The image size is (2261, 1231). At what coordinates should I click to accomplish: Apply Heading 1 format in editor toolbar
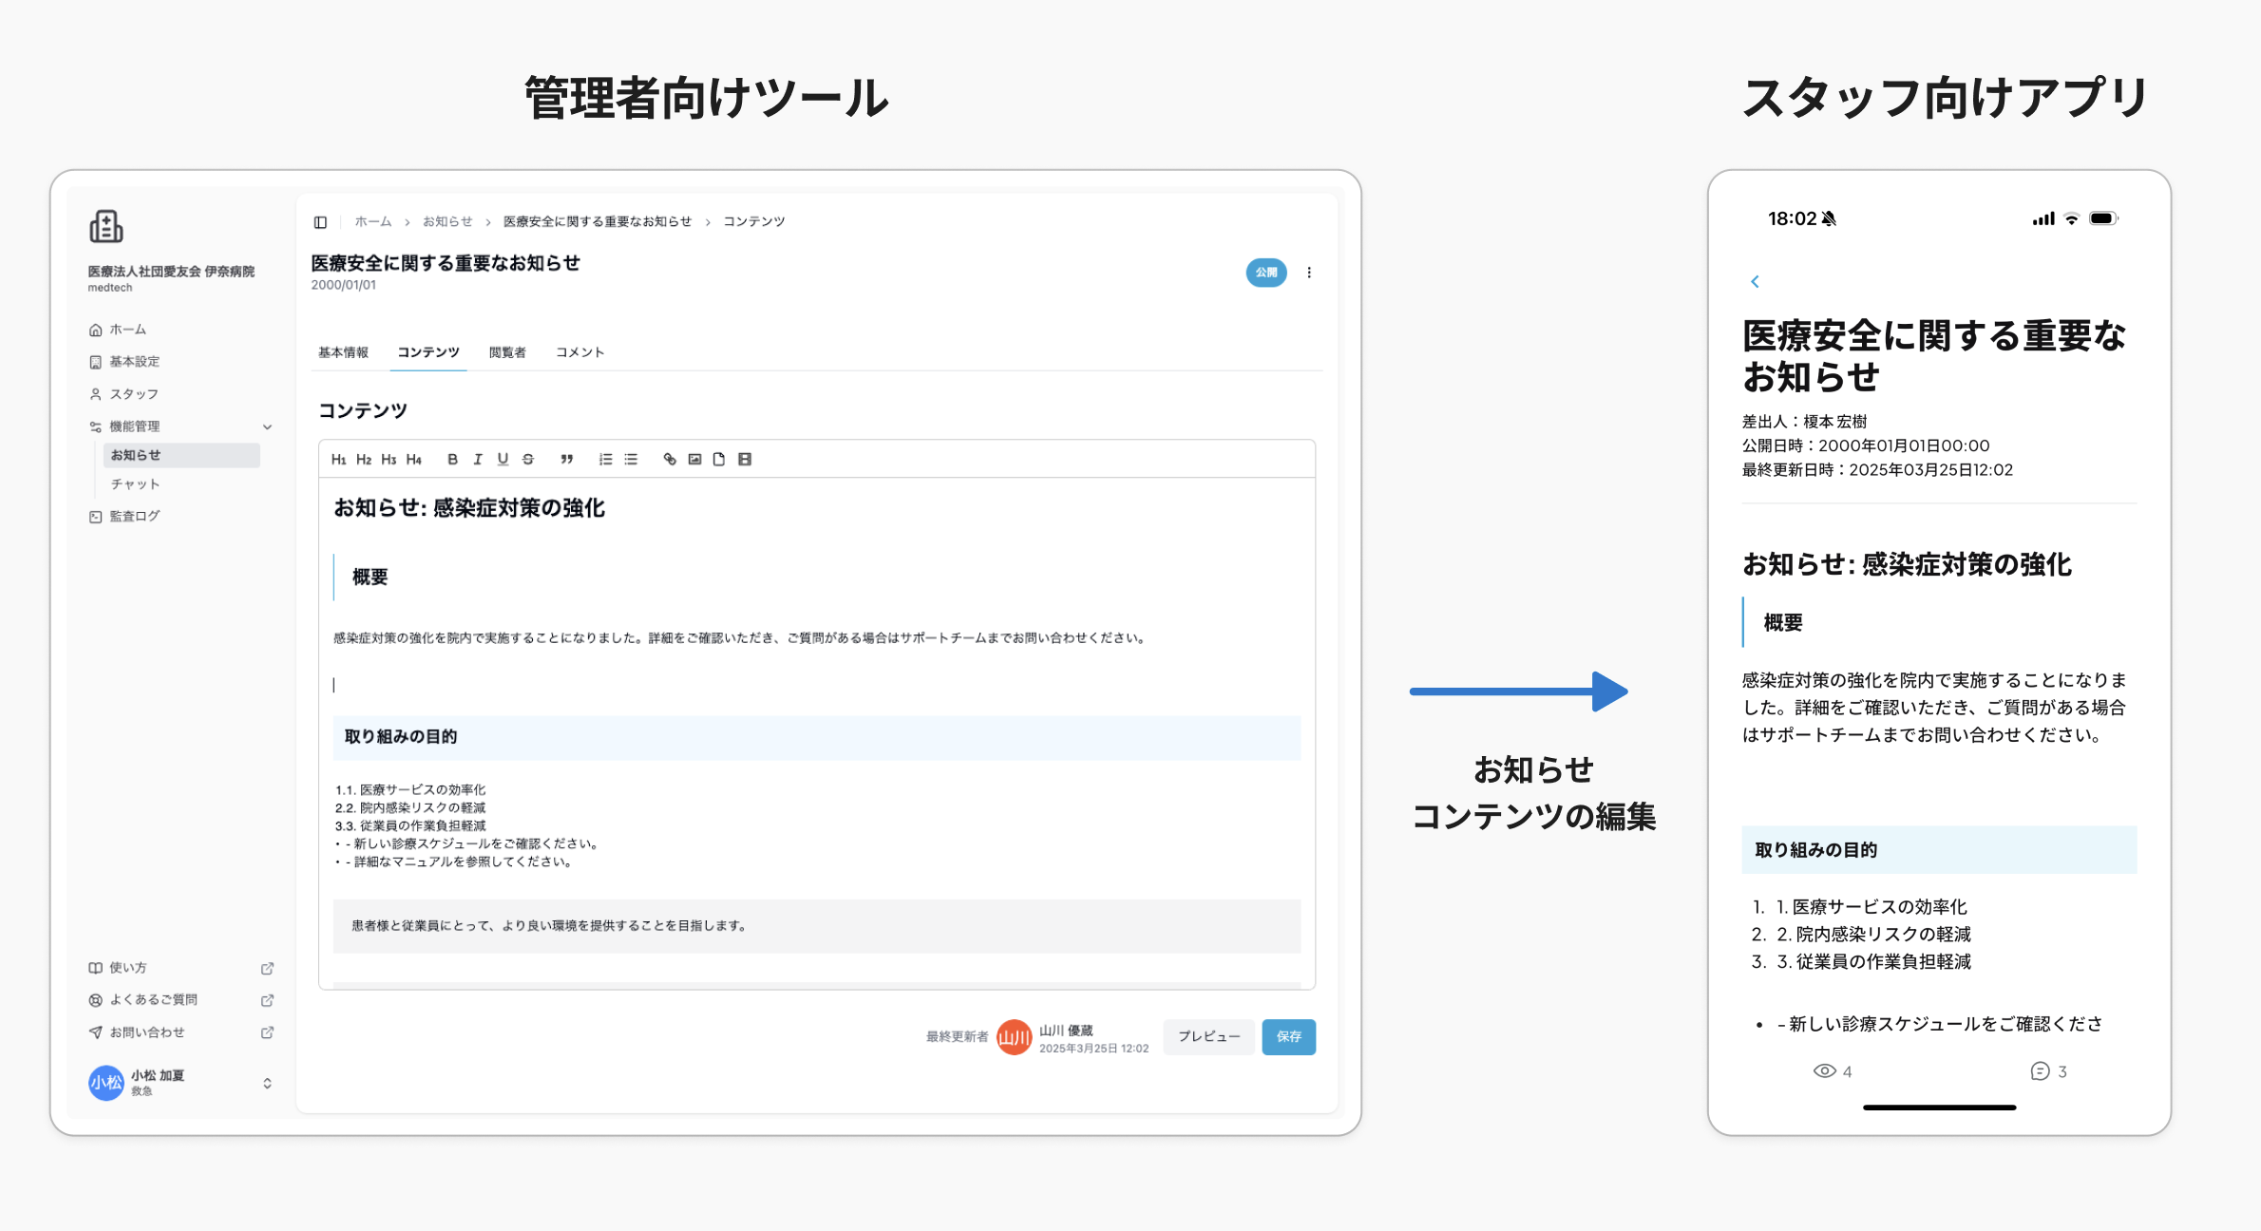[338, 460]
